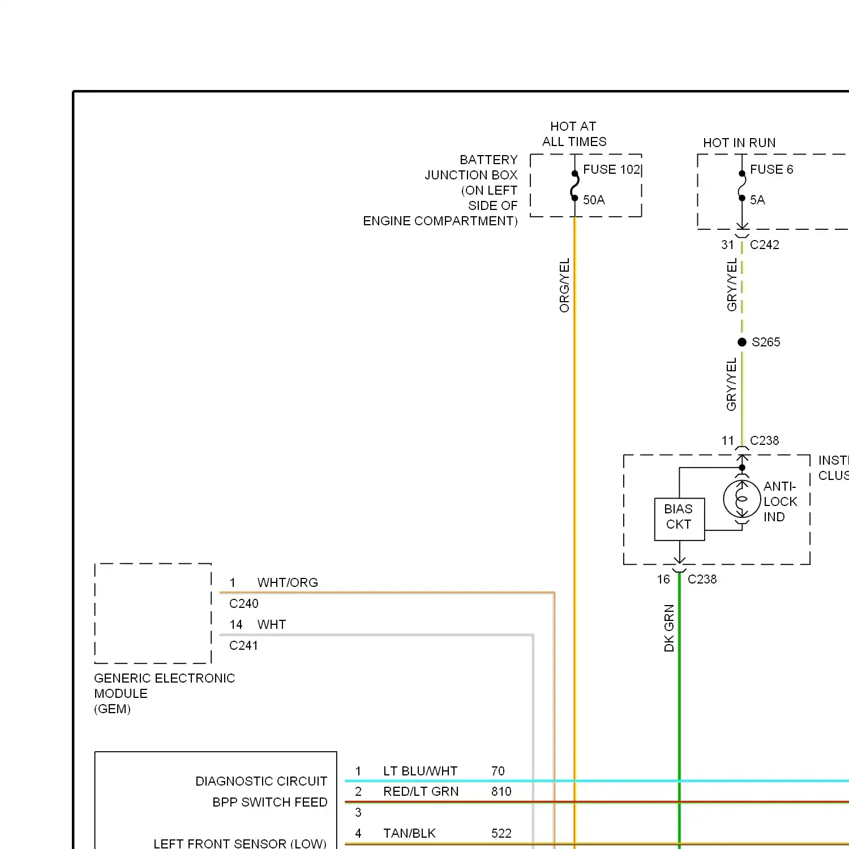Image resolution: width=849 pixels, height=849 pixels.
Task: Click the C241 connector label
Action: [243, 645]
